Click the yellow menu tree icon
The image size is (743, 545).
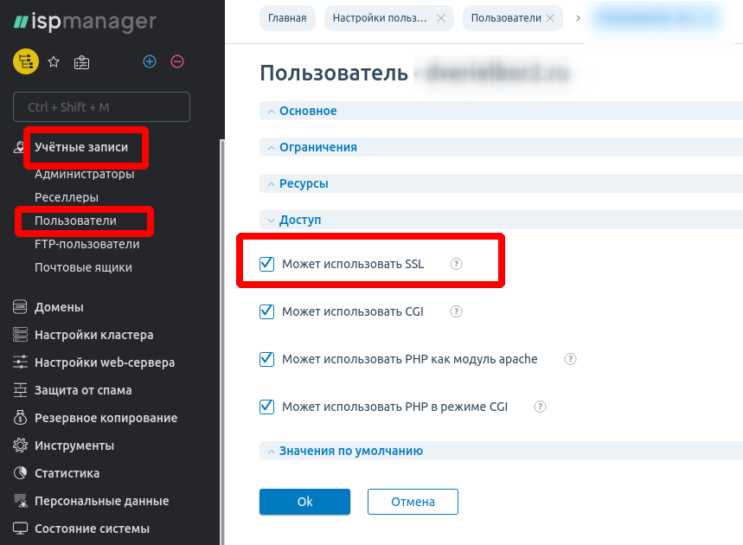[24, 61]
